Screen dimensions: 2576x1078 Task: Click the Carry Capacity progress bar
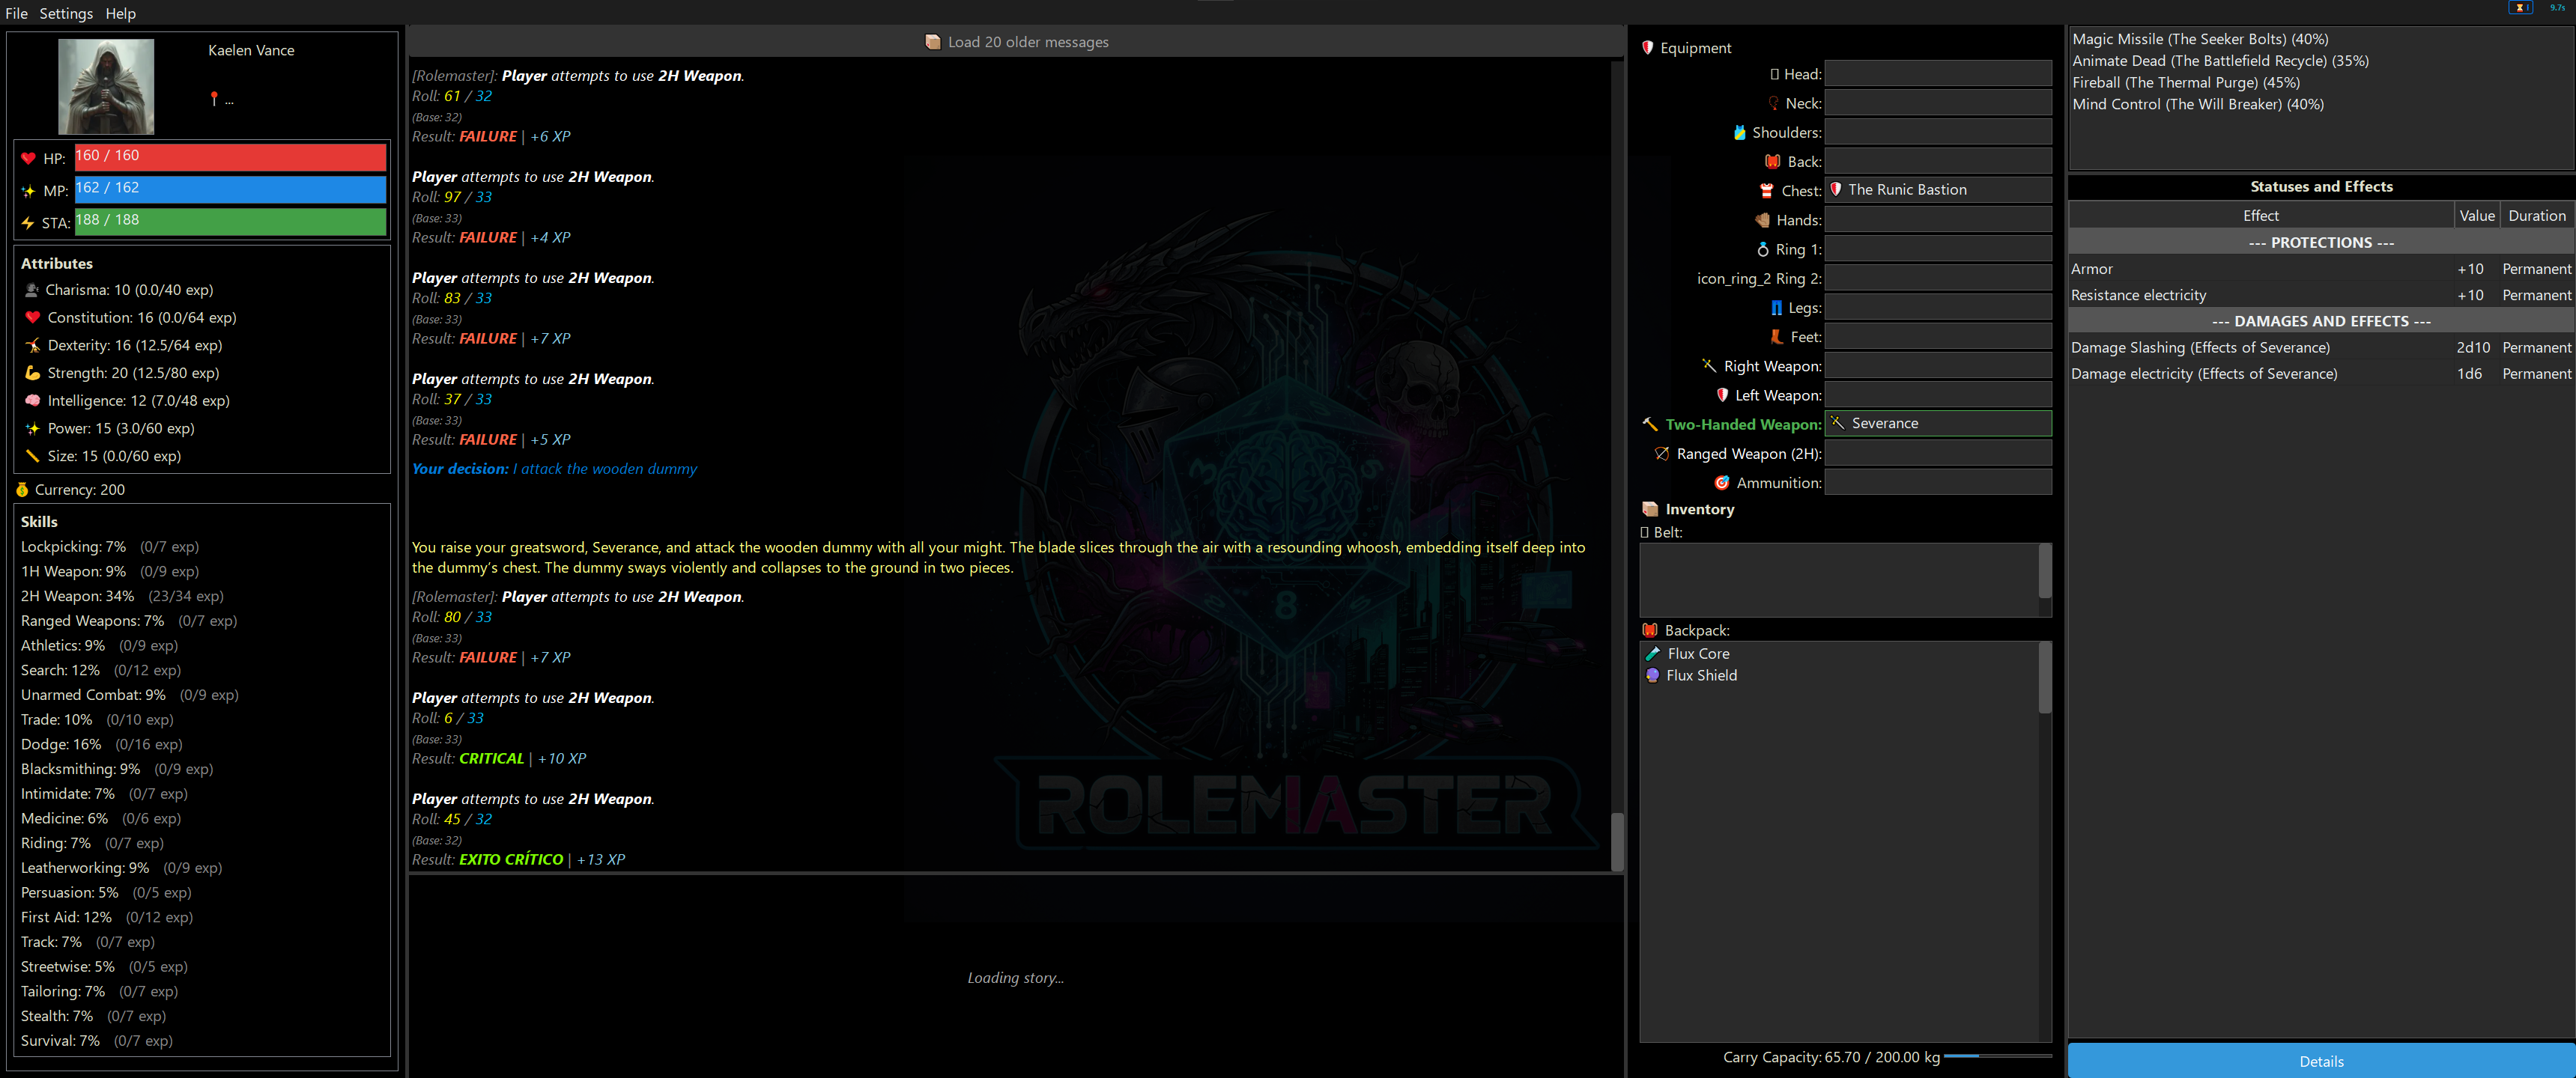(x=1998, y=1056)
